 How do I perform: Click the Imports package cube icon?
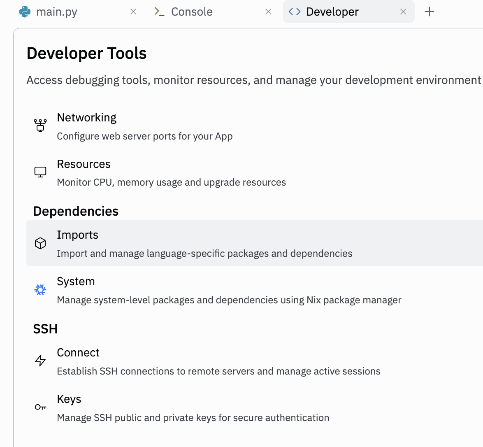click(40, 243)
